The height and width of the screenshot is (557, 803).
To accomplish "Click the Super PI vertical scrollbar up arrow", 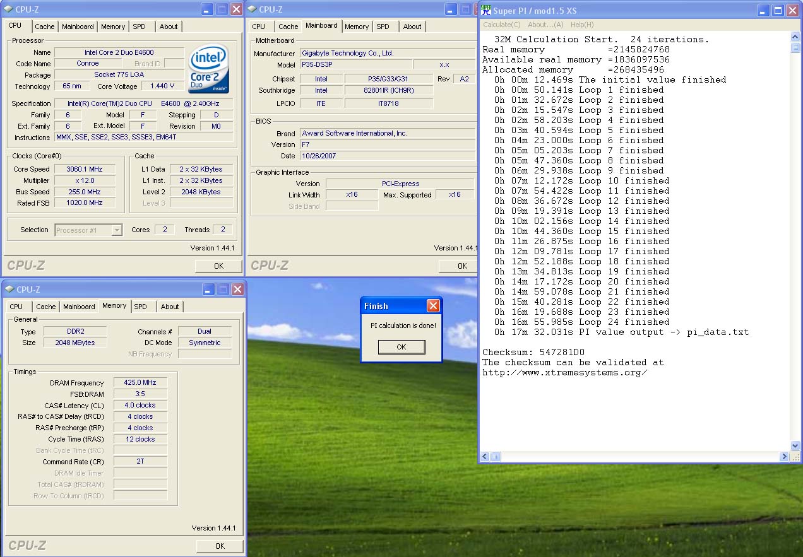I will (x=795, y=37).
